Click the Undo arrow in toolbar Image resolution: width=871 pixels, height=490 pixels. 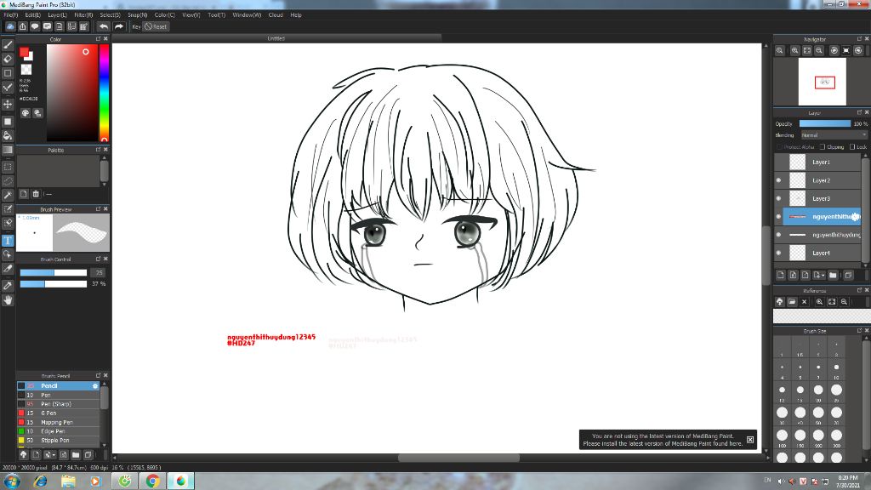pos(103,26)
